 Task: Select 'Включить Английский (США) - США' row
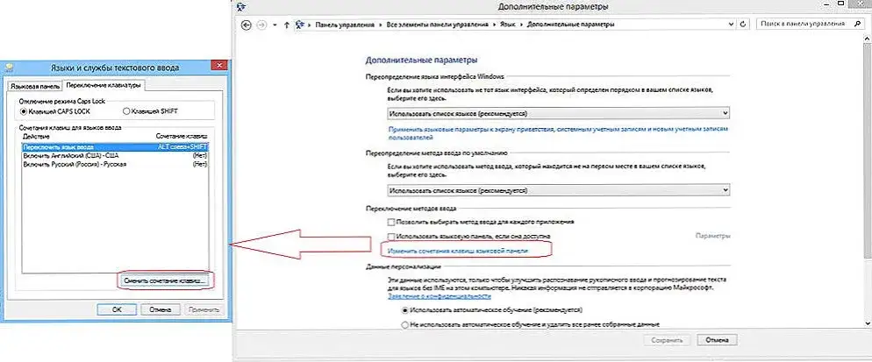pyautogui.click(x=115, y=156)
